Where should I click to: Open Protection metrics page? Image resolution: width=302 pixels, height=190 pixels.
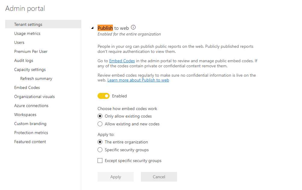pyautogui.click(x=31, y=133)
